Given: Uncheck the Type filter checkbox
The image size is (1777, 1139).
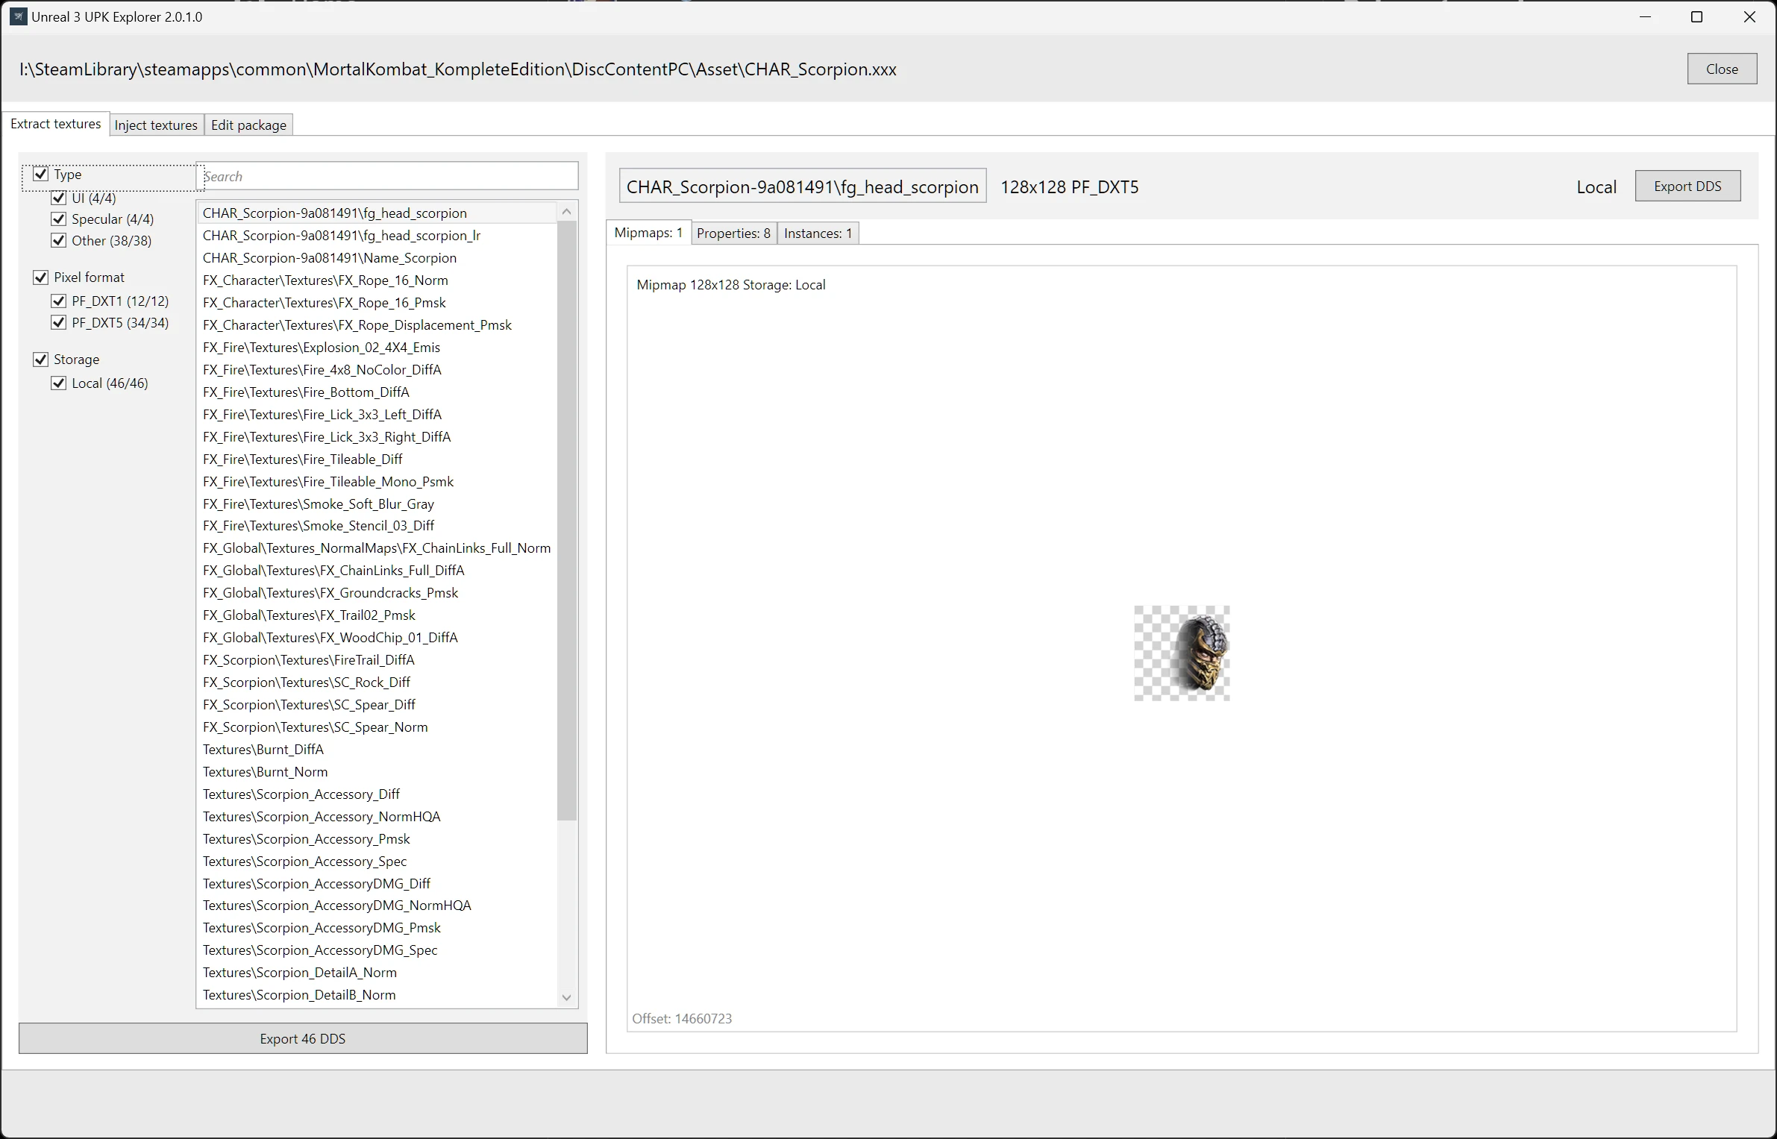Looking at the screenshot, I should coord(41,174).
